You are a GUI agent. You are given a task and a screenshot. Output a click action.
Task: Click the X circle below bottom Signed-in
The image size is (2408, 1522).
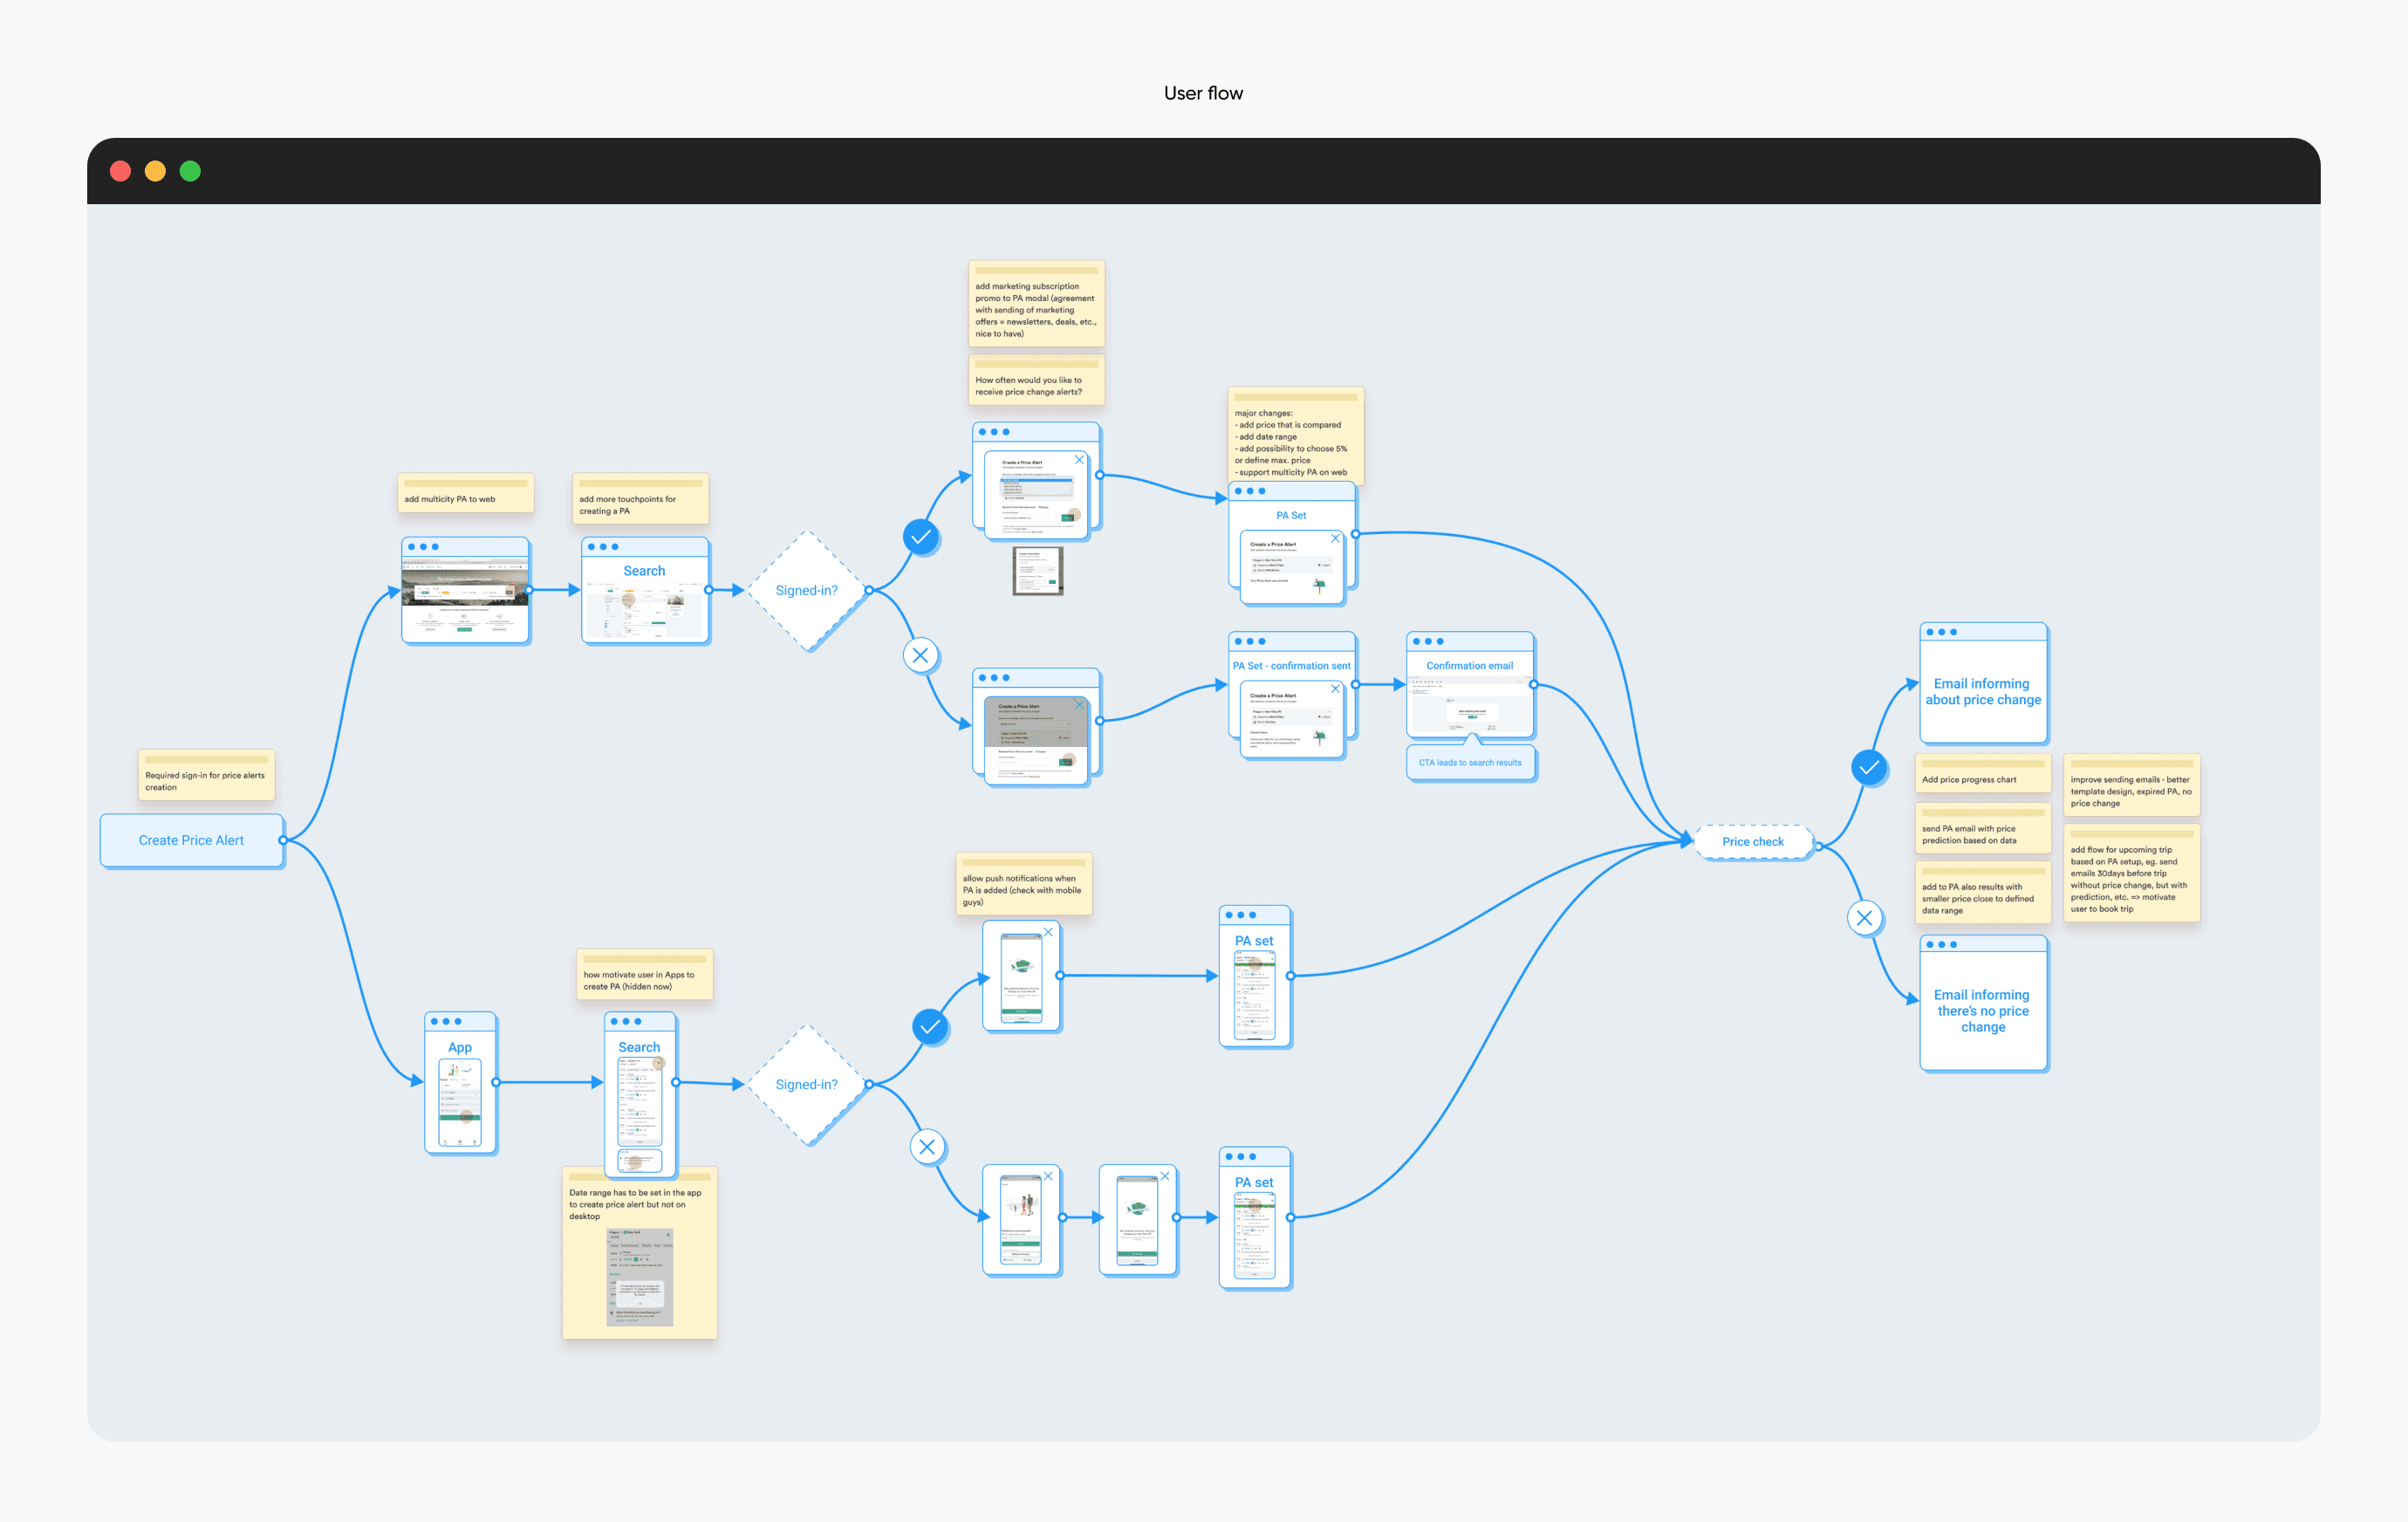927,1147
